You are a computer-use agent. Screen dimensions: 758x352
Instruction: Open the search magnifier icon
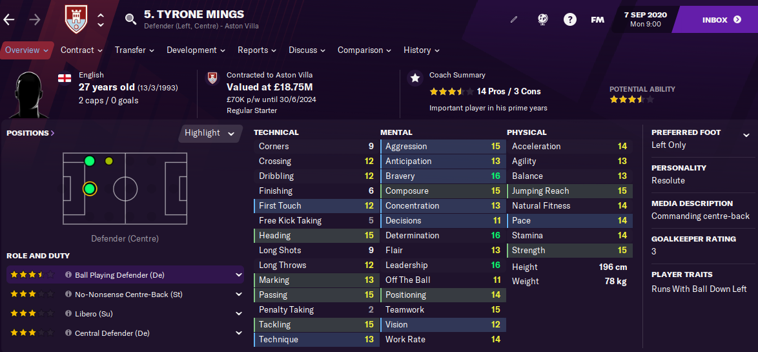tap(130, 19)
